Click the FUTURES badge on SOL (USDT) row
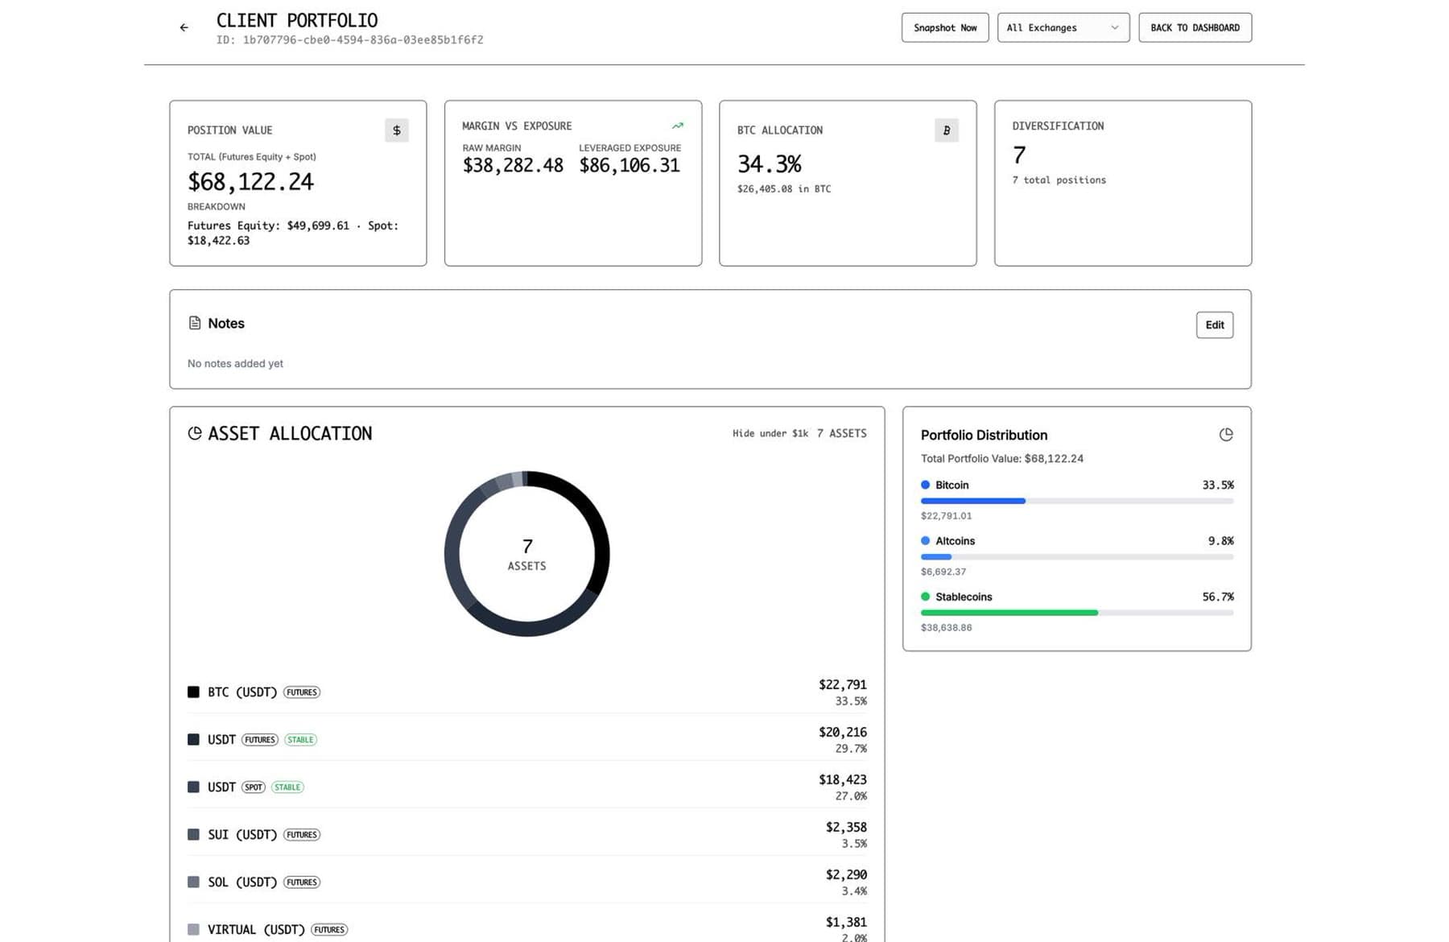1449x942 pixels. click(x=302, y=882)
